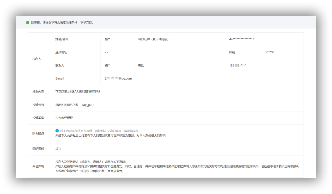Select the proof material value 其它
The image size is (332, 194).
(58, 149)
